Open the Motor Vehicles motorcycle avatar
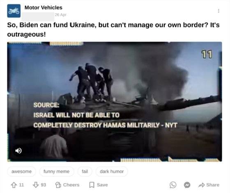Image resolution: width=230 pixels, height=193 pixels. pyautogui.click(x=14, y=11)
